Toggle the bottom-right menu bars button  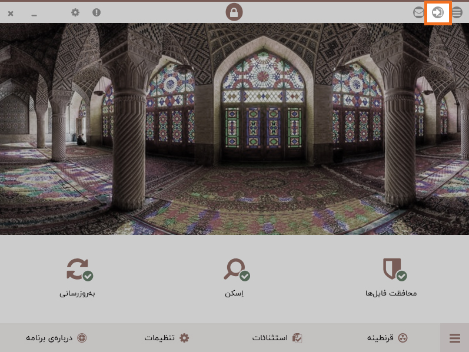coord(455,338)
